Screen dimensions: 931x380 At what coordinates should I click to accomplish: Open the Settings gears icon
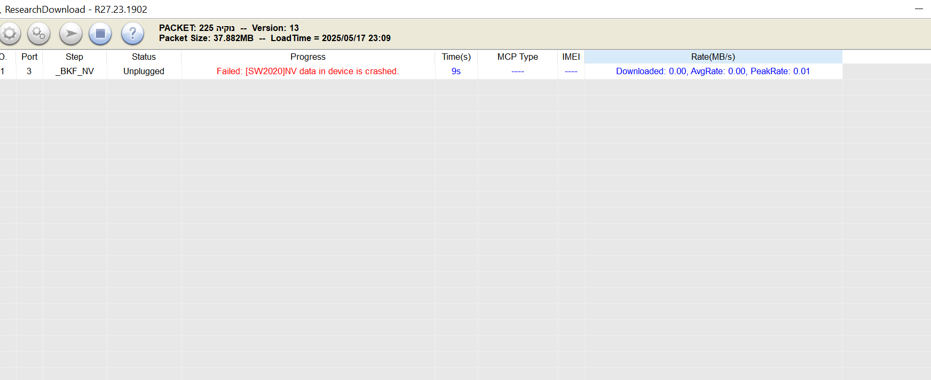pos(39,34)
